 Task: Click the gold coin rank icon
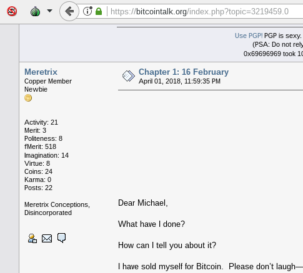click(28, 98)
